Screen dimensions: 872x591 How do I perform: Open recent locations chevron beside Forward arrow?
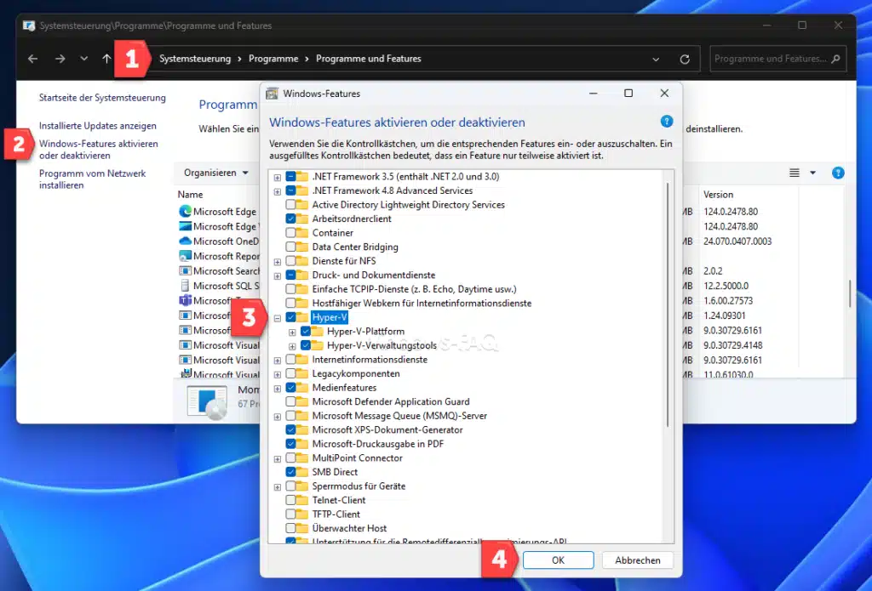(x=84, y=59)
